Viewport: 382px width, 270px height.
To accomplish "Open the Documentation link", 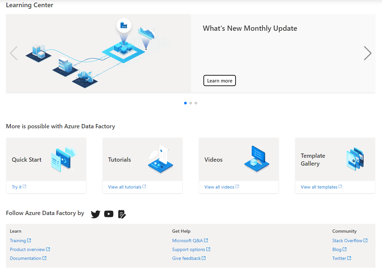I will [x=28, y=258].
